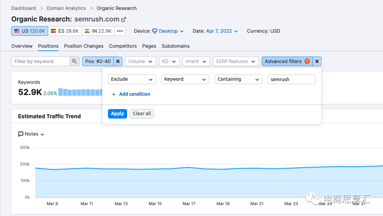Screen dimensions: 383x216
Task: Open the Pos: #2-40 filter
Action: point(98,62)
